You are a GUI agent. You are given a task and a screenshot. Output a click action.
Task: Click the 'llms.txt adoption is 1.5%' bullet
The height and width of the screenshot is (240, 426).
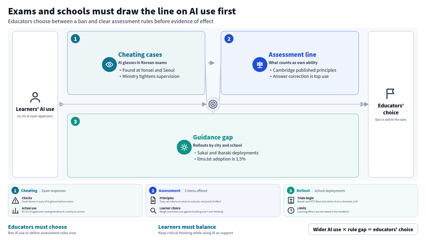(221, 159)
